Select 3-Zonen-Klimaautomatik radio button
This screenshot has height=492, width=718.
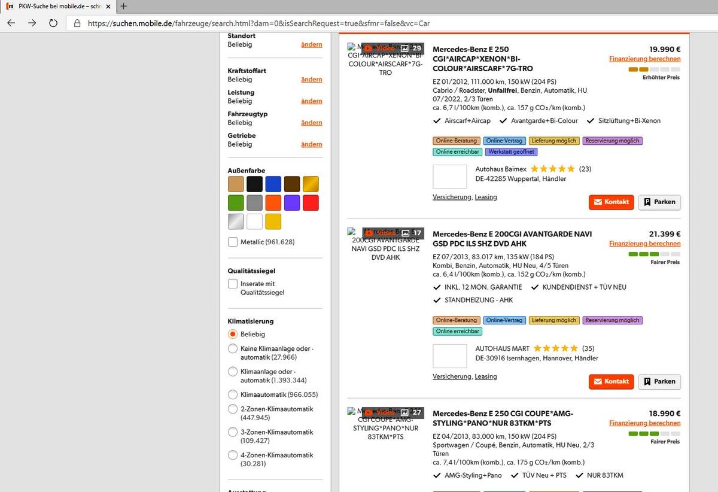tap(233, 432)
